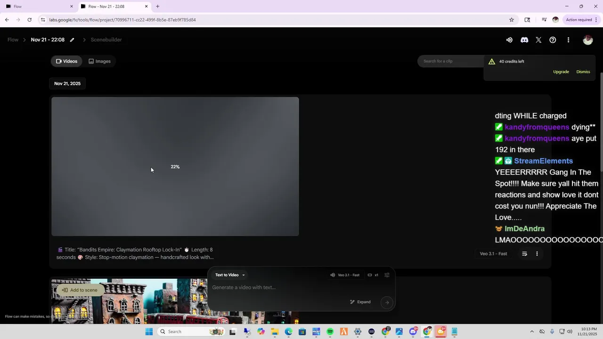Image resolution: width=603 pixels, height=339 pixels.
Task: Open Microsoft Store from the taskbar
Action: 302,332
